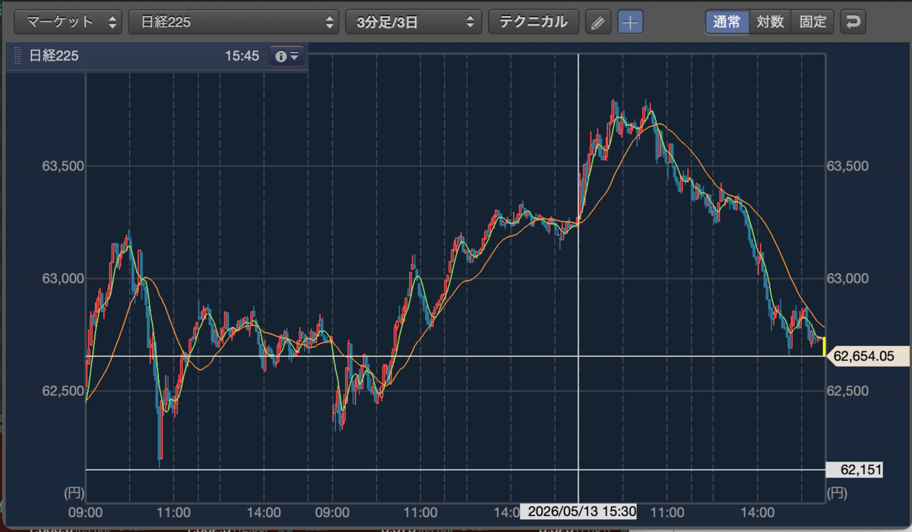Click the drag handle grip of legend panel
The image size is (912, 532).
coord(17,56)
